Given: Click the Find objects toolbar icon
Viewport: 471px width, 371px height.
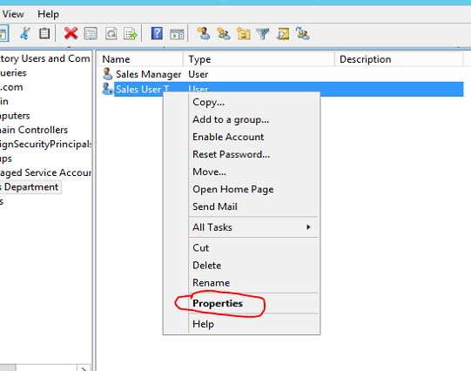Looking at the screenshot, I should [x=283, y=34].
